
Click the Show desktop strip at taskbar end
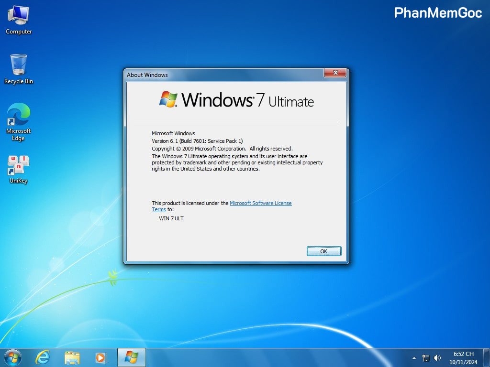click(x=487, y=357)
